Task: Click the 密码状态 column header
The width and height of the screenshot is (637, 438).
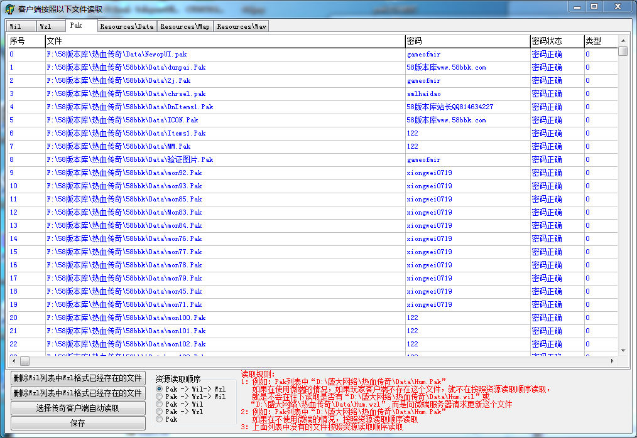Action: [x=557, y=41]
